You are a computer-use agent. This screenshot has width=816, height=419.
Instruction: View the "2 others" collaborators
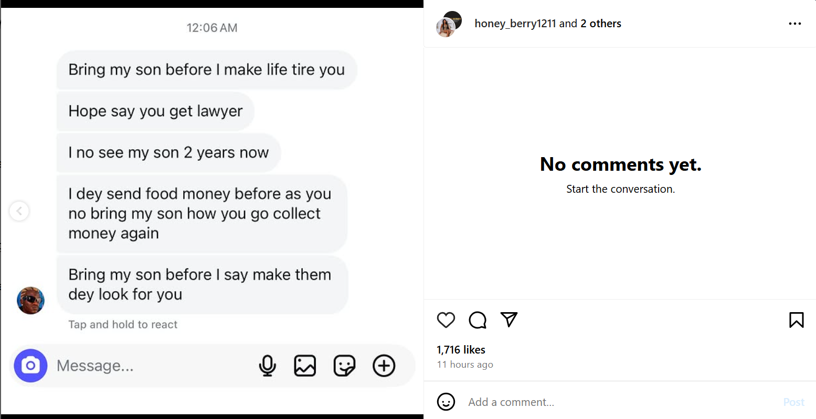click(x=601, y=24)
